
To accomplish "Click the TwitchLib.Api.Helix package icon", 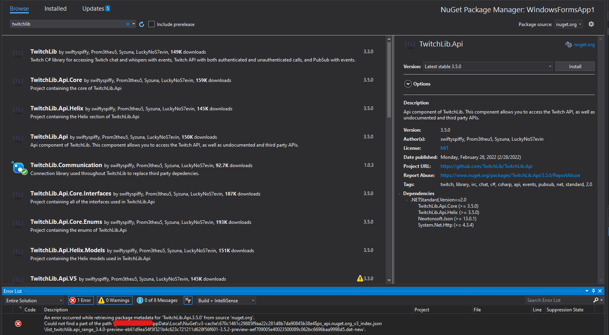I will click(x=18, y=110).
